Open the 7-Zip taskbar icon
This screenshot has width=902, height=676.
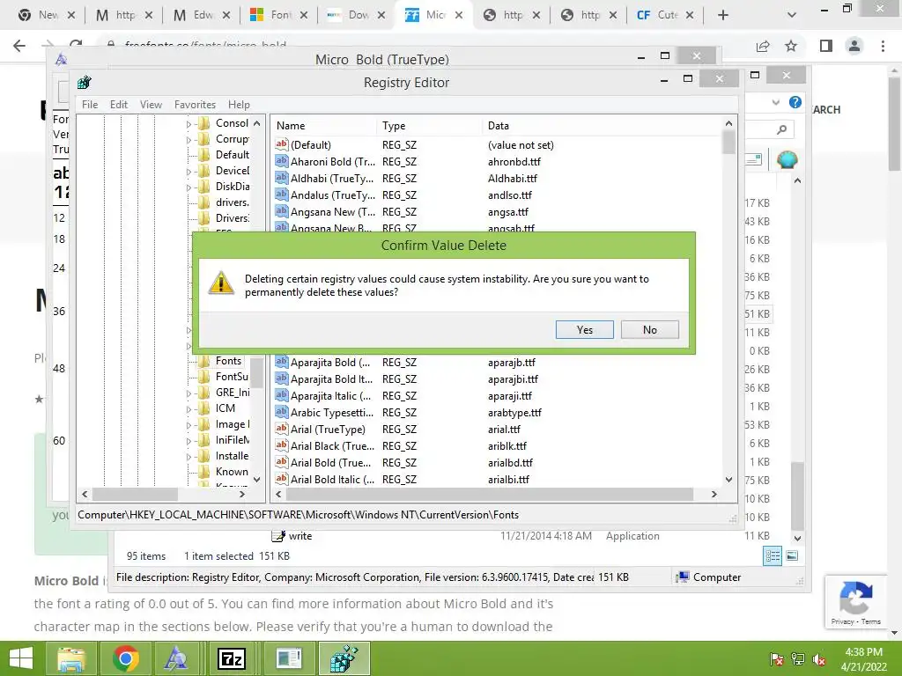pyautogui.click(x=232, y=658)
